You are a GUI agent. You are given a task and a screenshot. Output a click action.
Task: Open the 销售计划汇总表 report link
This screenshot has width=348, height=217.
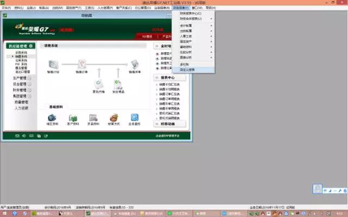(x=169, y=85)
